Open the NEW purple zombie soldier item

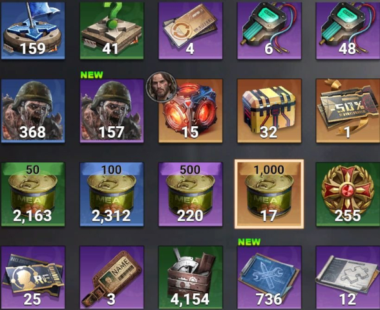[112, 111]
